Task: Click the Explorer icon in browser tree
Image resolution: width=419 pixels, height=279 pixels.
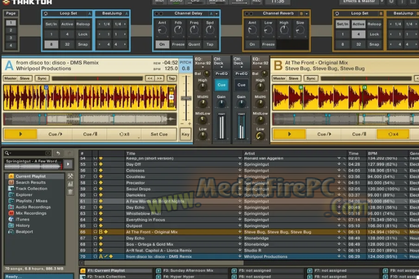Action: click(x=11, y=195)
